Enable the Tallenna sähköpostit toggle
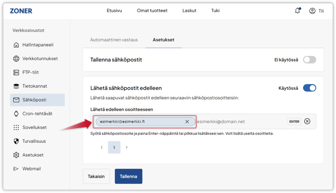 point(309,60)
